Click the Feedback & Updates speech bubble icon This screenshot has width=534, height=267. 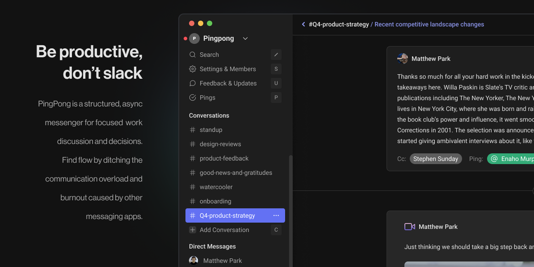(x=192, y=83)
